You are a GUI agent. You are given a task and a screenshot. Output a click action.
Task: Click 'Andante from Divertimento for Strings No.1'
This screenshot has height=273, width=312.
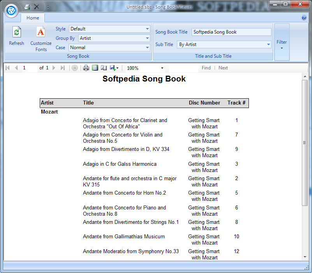(131, 222)
